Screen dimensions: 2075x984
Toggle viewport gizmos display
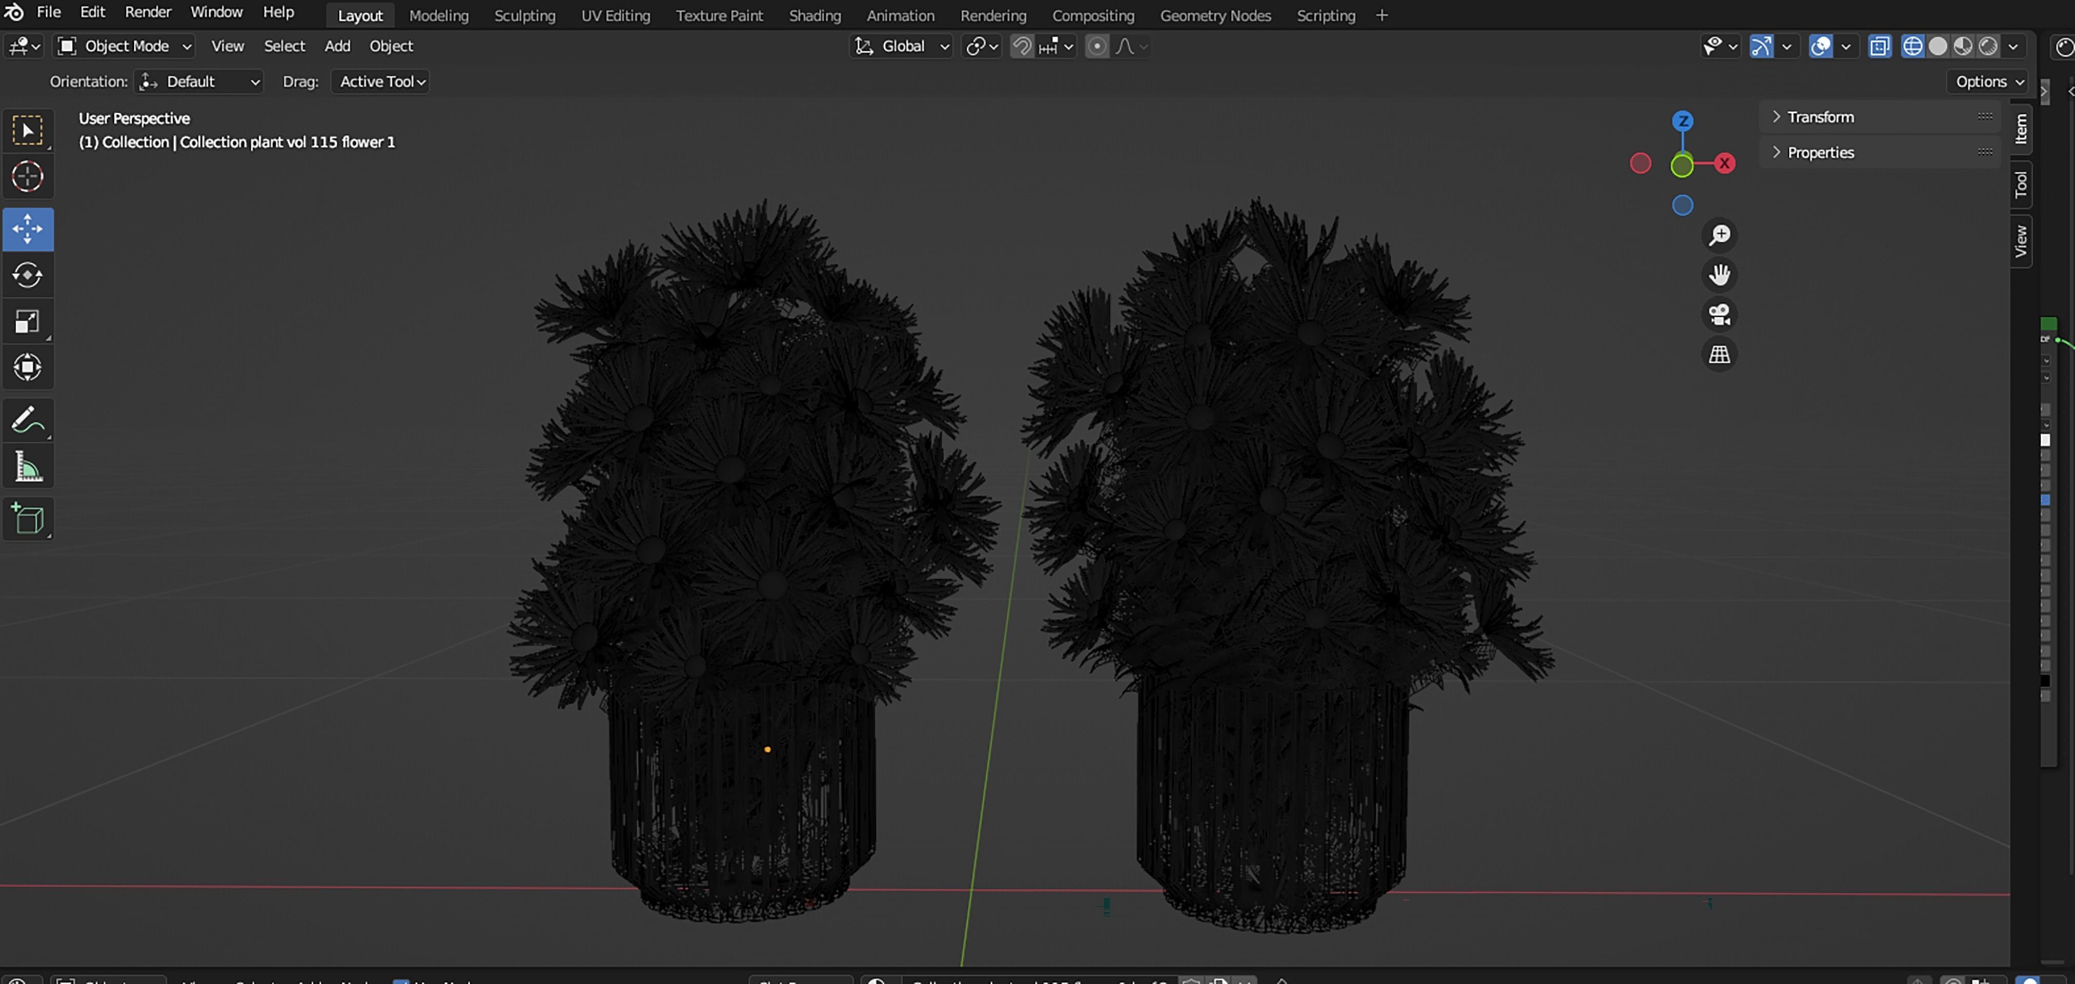(x=1761, y=46)
